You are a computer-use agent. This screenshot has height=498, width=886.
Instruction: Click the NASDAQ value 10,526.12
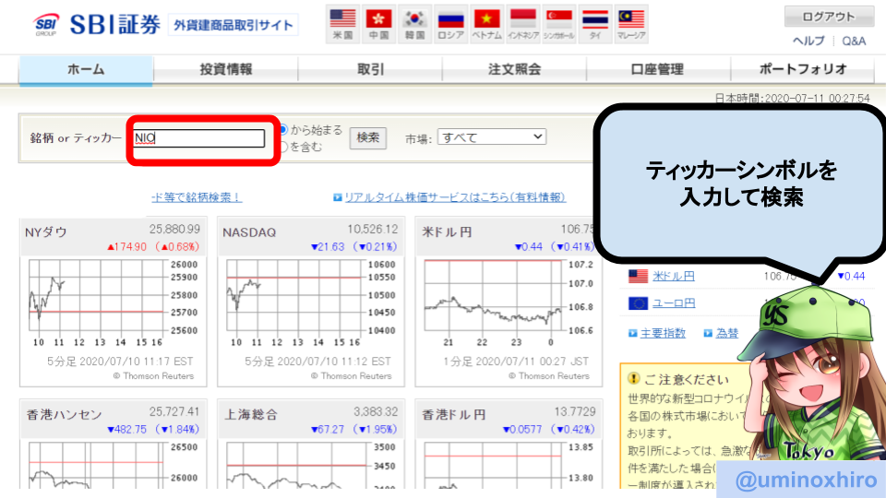coord(372,230)
